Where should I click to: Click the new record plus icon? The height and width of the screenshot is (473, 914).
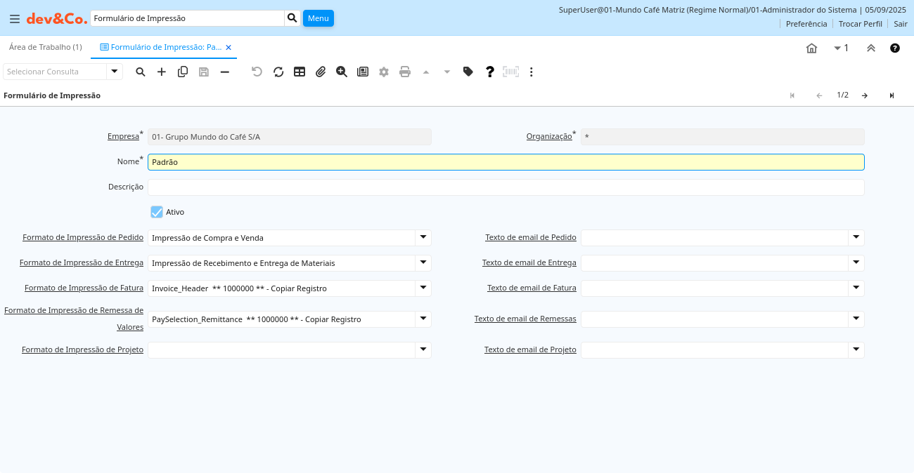162,72
